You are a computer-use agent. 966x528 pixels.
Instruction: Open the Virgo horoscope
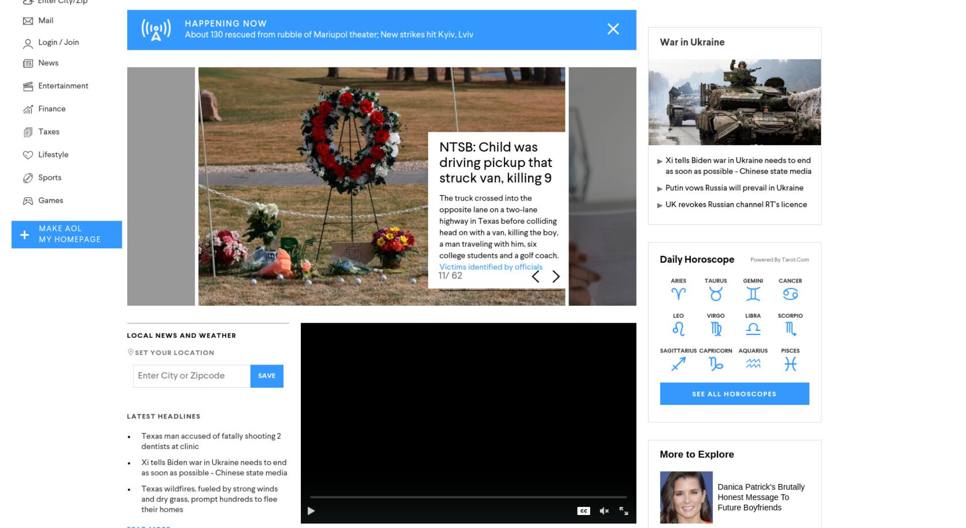click(715, 324)
